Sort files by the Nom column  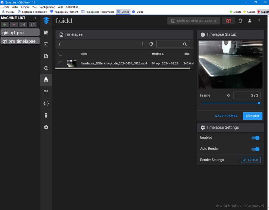[84, 54]
